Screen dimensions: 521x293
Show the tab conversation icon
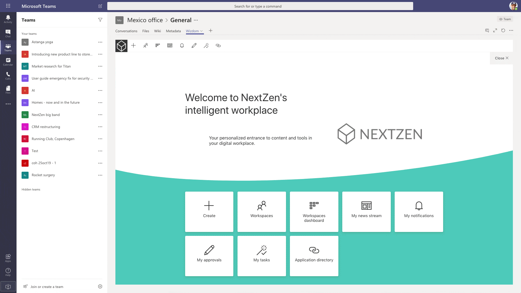click(x=487, y=31)
